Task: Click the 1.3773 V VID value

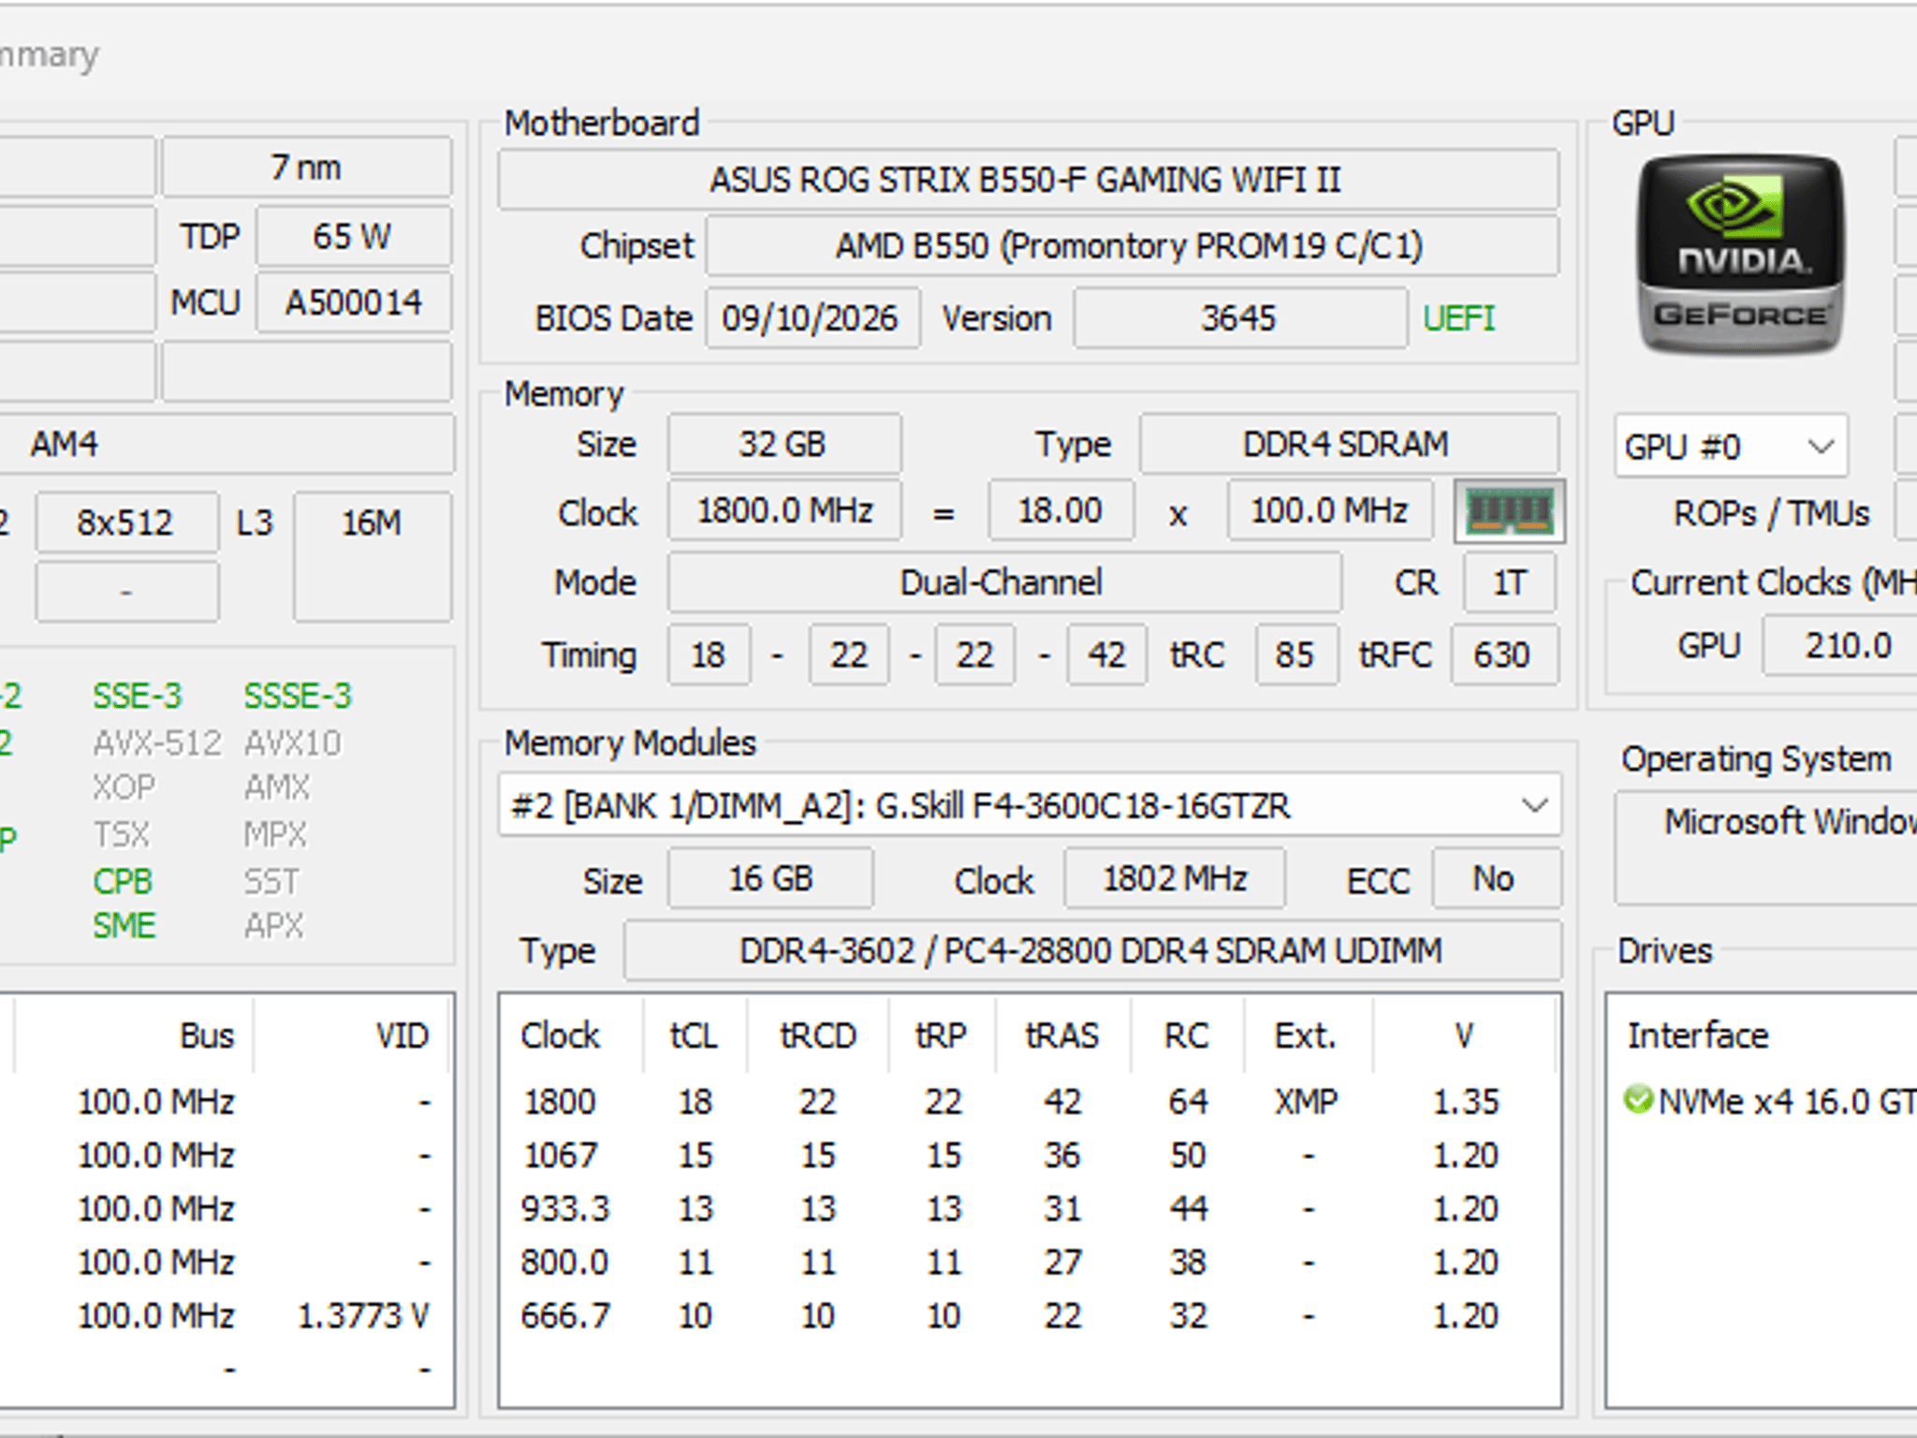Action: coord(363,1315)
